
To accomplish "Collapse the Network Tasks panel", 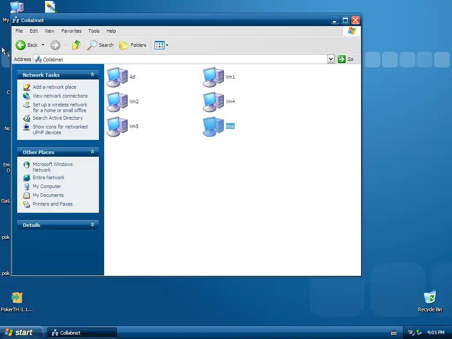I will (x=92, y=75).
